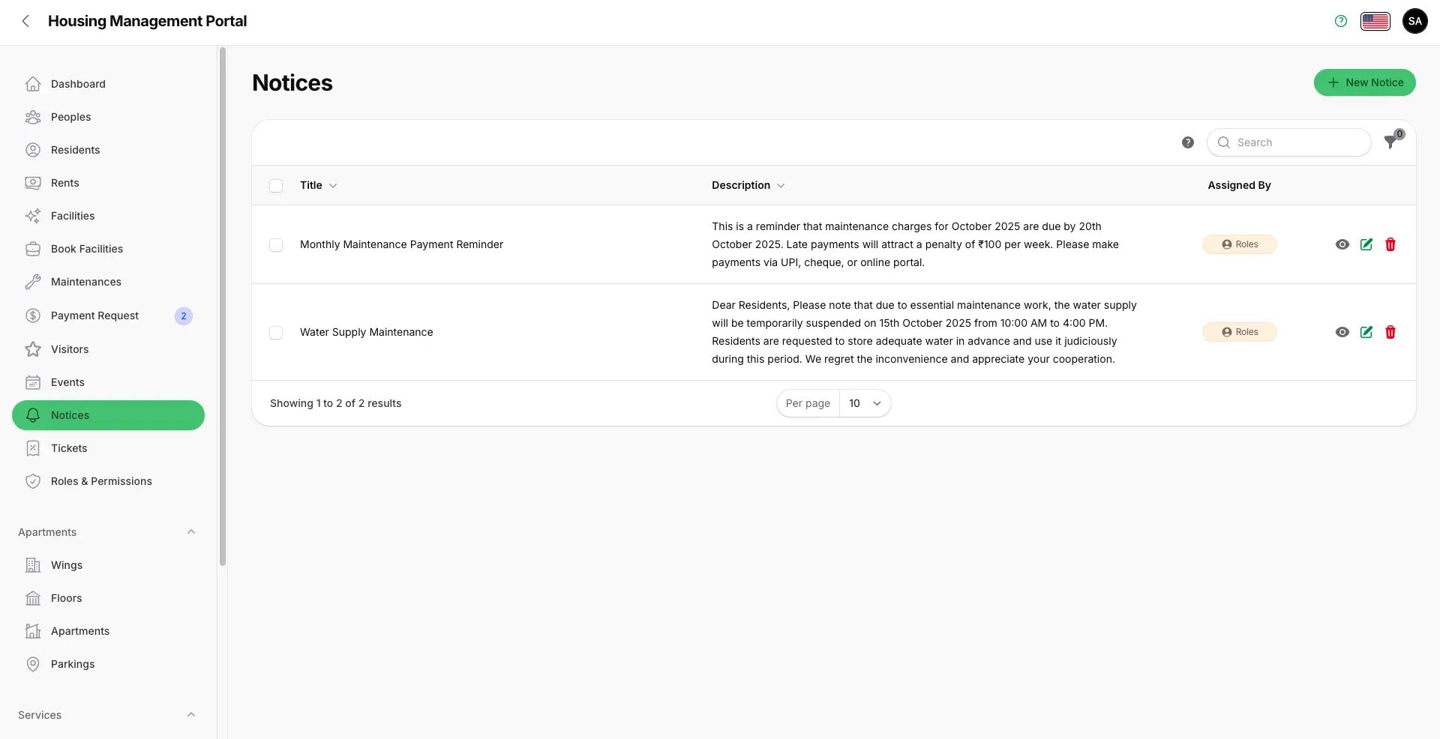View the Water Supply Maintenance notice
Screen dimensions: 1440x739
(1342, 332)
